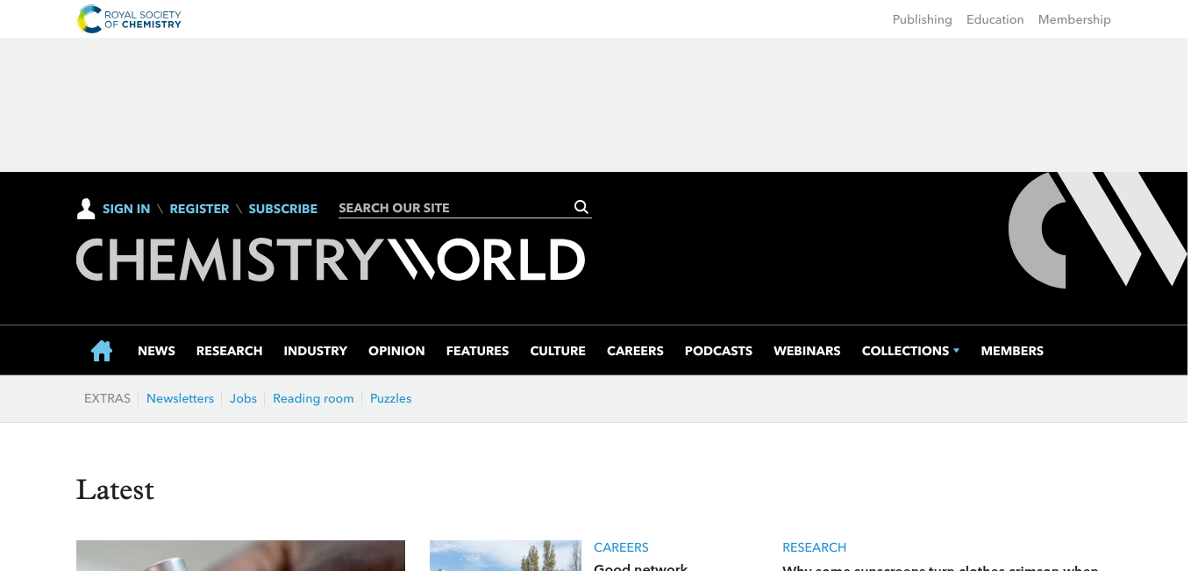This screenshot has height=571, width=1198.
Task: Open the Good network article thumbnail
Action: pyautogui.click(x=505, y=555)
